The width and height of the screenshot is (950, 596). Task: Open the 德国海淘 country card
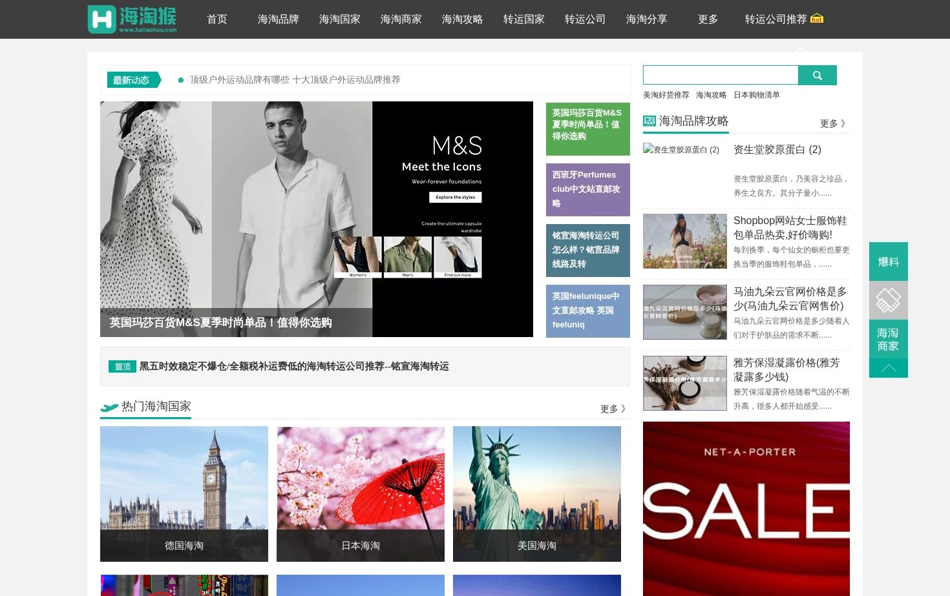pos(184,494)
